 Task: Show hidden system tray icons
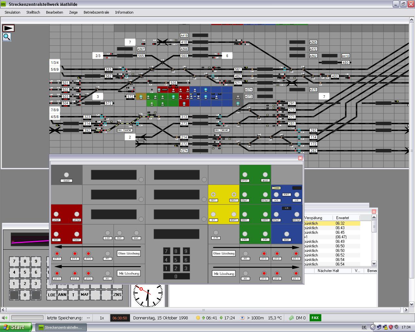[x=373, y=327]
